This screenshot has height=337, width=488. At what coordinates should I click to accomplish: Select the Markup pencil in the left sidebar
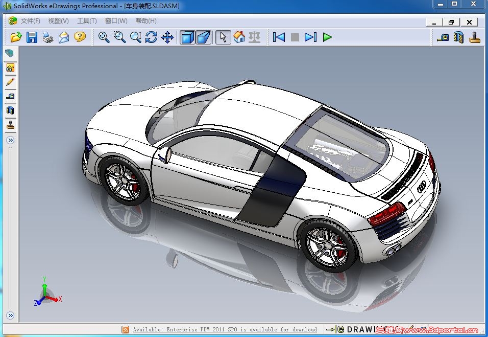pos(10,82)
